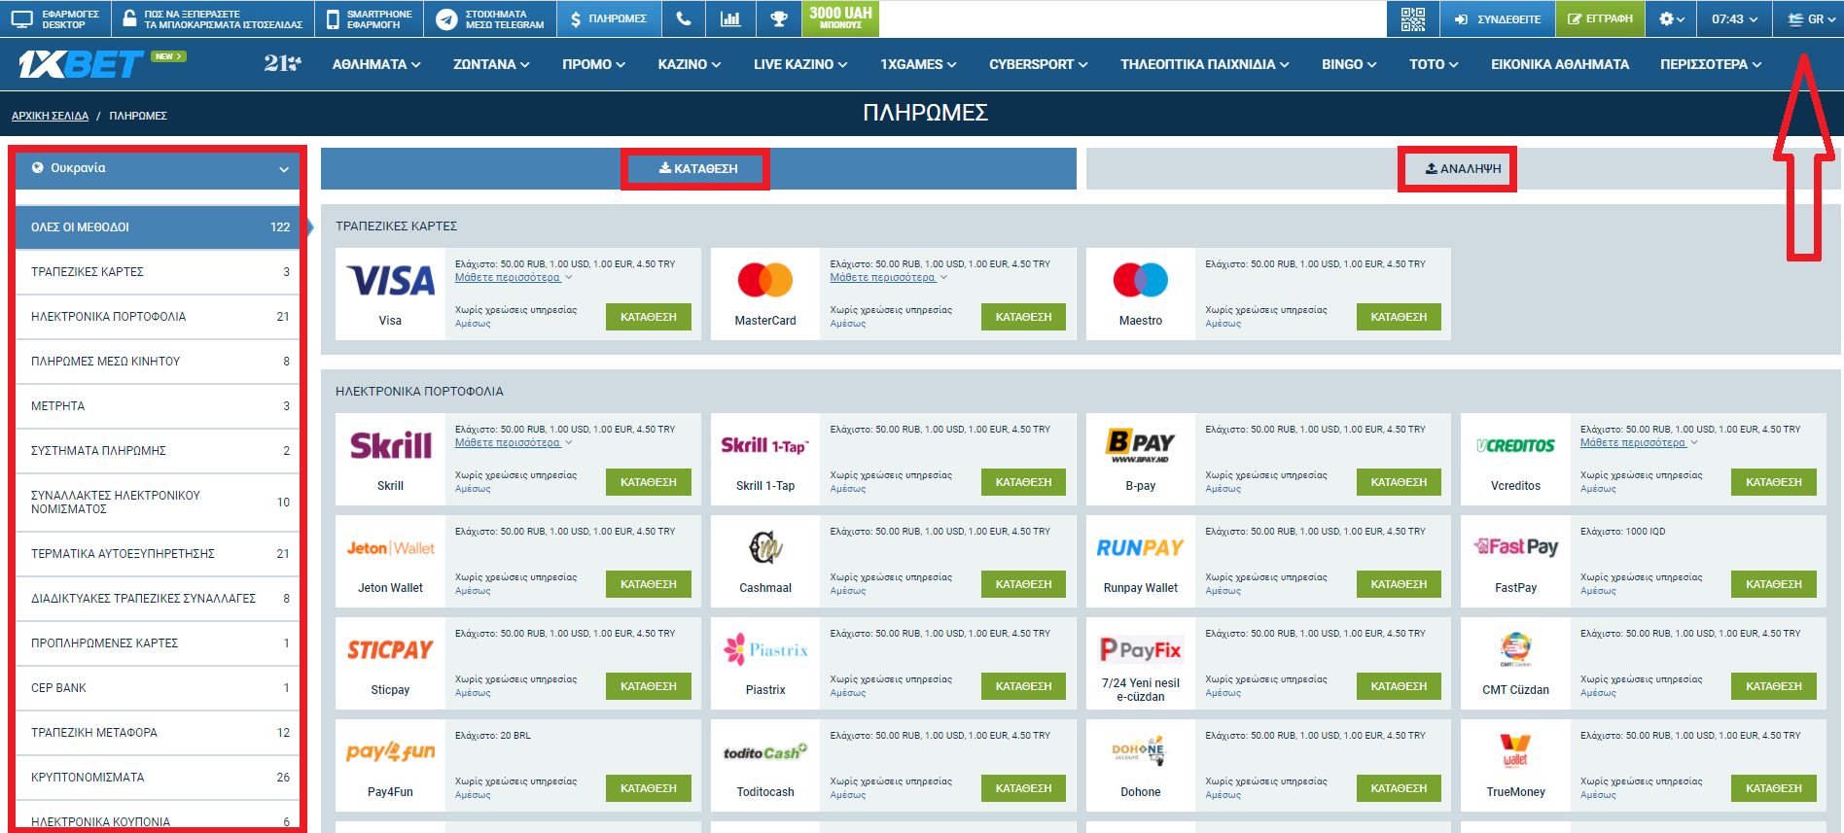Click the trophy results icon
1844x833 pixels.
778,18
